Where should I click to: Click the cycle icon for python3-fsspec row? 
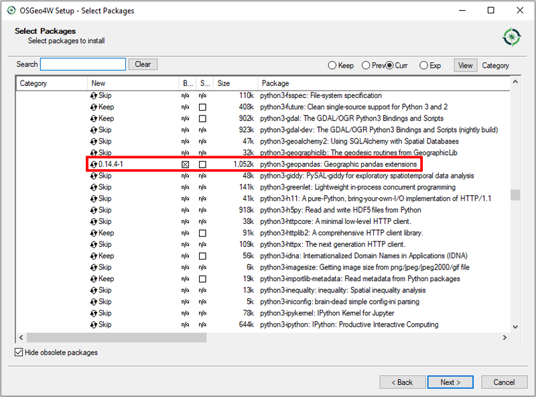[x=94, y=96]
